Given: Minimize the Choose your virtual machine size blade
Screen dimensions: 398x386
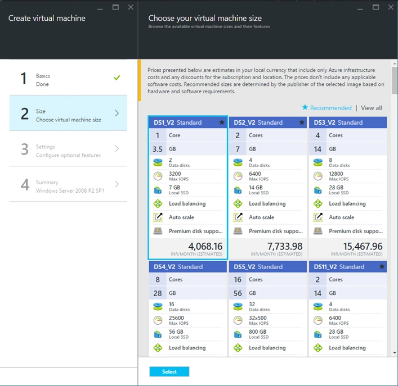Looking at the screenshot, I should [360, 9].
